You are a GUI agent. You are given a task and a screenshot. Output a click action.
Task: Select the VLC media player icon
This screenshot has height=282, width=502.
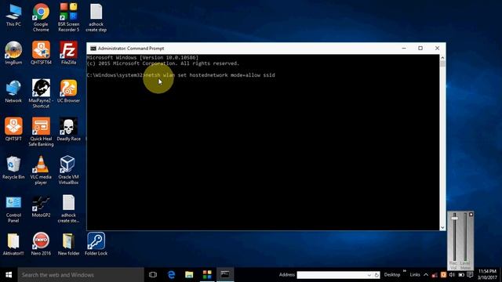click(x=41, y=170)
